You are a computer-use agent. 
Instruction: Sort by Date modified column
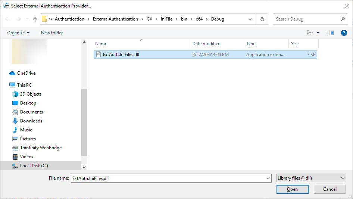click(217, 43)
